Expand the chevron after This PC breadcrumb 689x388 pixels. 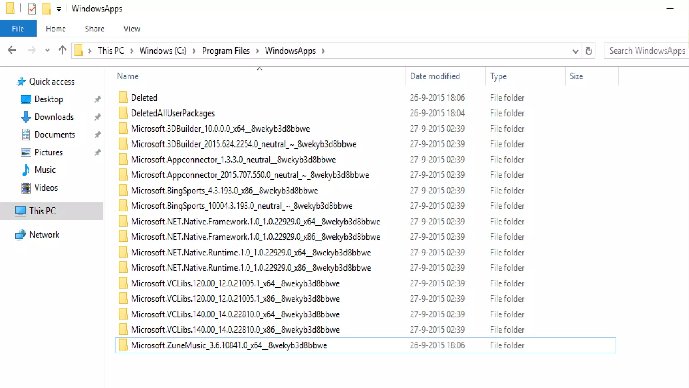132,51
